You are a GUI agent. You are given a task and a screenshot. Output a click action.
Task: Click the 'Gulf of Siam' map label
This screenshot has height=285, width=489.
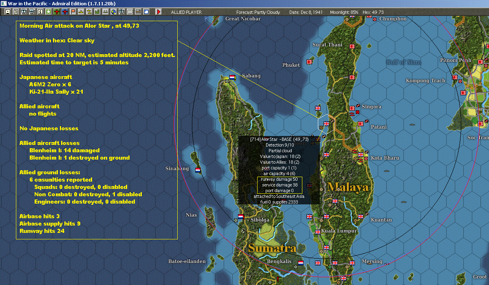(x=403, y=62)
